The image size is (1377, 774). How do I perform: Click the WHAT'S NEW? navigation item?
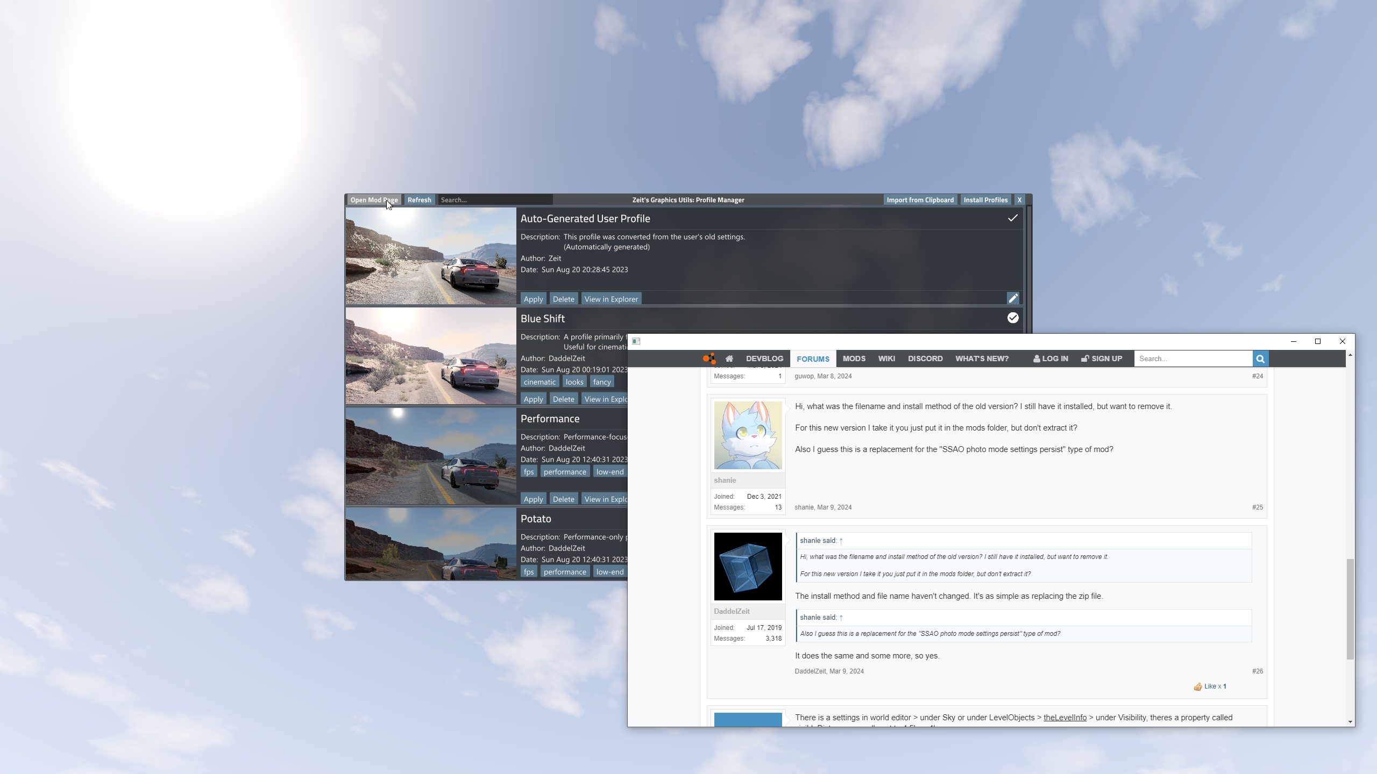tap(982, 359)
